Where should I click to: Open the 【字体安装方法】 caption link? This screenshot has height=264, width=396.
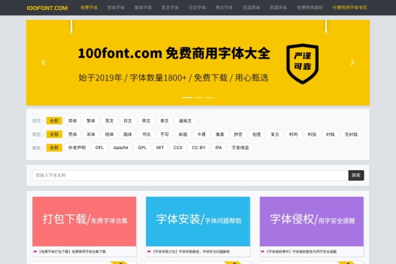coord(191,251)
